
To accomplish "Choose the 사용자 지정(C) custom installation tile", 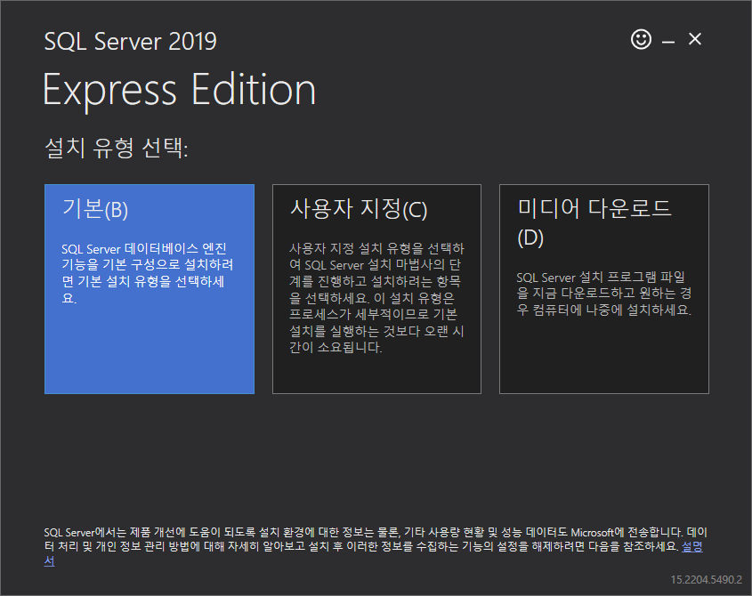I will [x=376, y=289].
